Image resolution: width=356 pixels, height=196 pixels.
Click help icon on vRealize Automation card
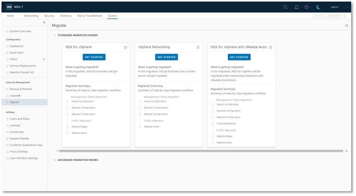click(x=270, y=47)
